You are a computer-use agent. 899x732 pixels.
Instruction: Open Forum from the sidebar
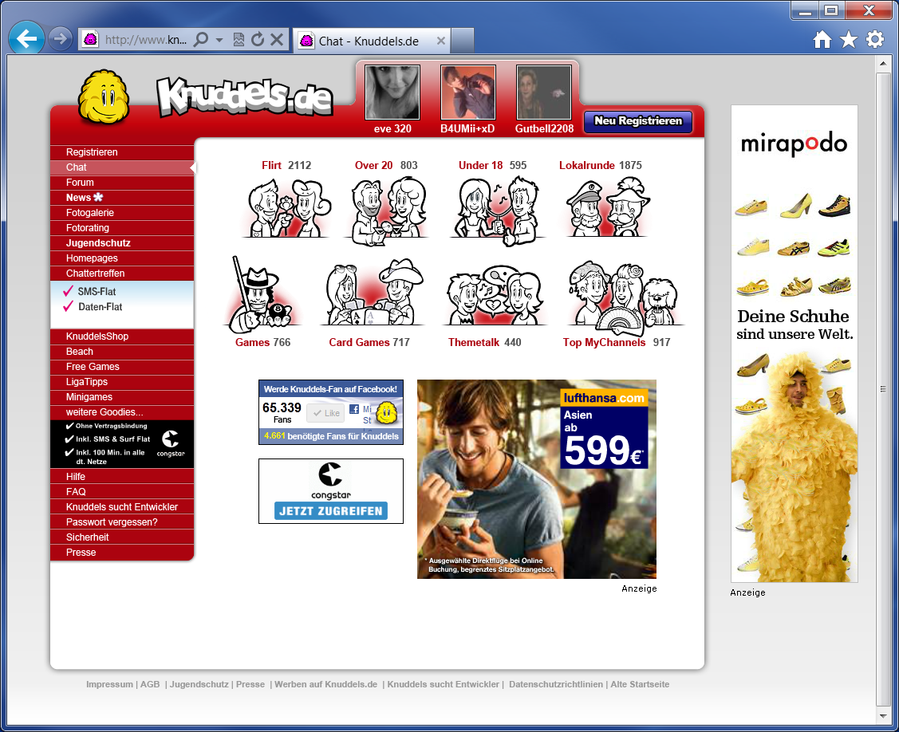click(122, 183)
